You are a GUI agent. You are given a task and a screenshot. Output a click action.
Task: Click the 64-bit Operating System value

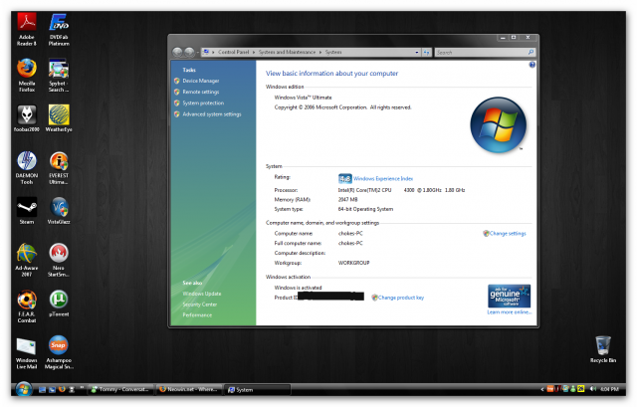click(x=365, y=209)
